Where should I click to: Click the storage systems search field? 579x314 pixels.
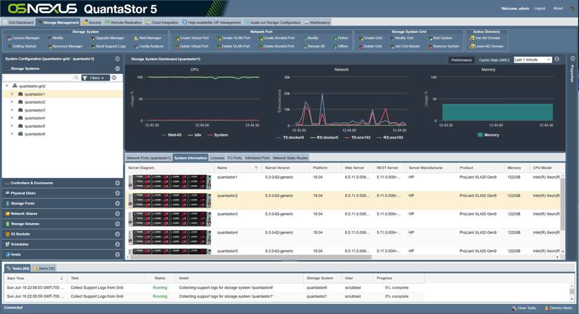(x=38, y=77)
